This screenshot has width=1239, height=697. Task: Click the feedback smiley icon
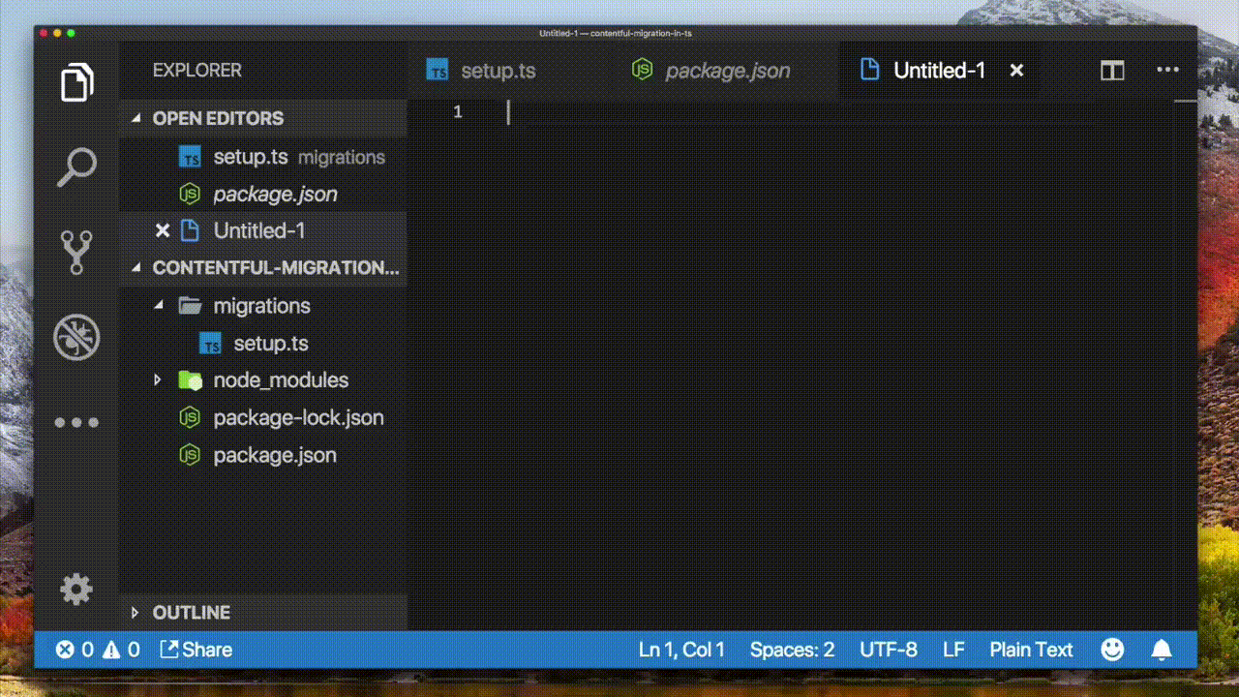pyautogui.click(x=1112, y=650)
